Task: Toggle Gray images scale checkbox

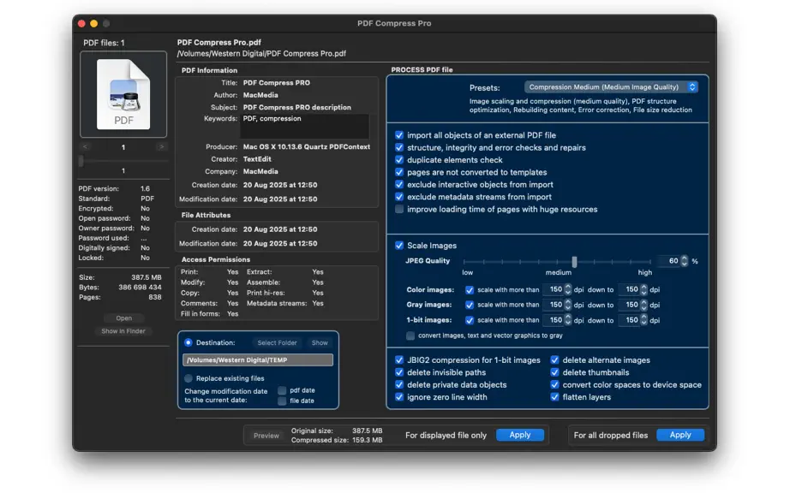Action: tap(470, 305)
